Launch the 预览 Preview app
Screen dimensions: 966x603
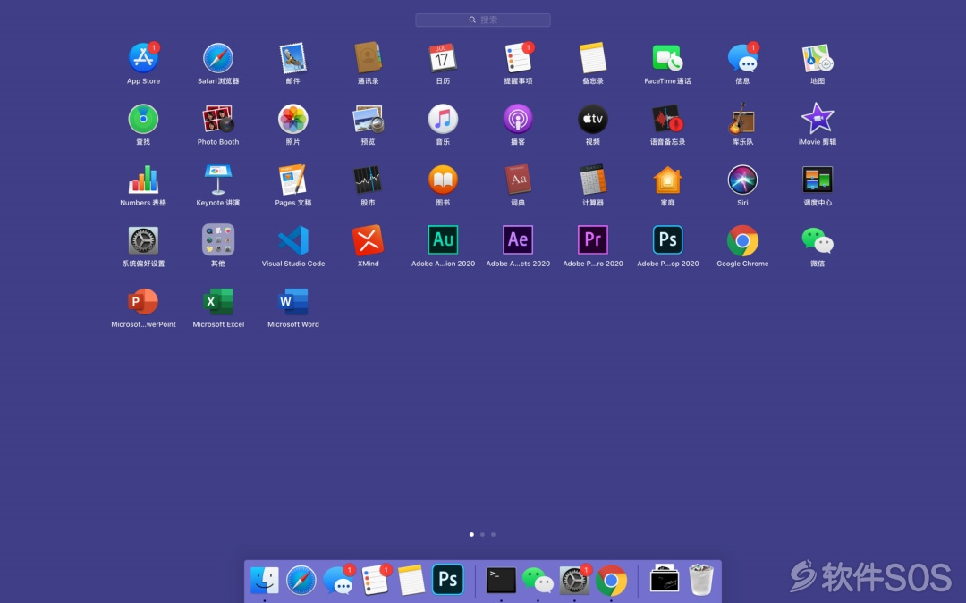[x=368, y=119]
